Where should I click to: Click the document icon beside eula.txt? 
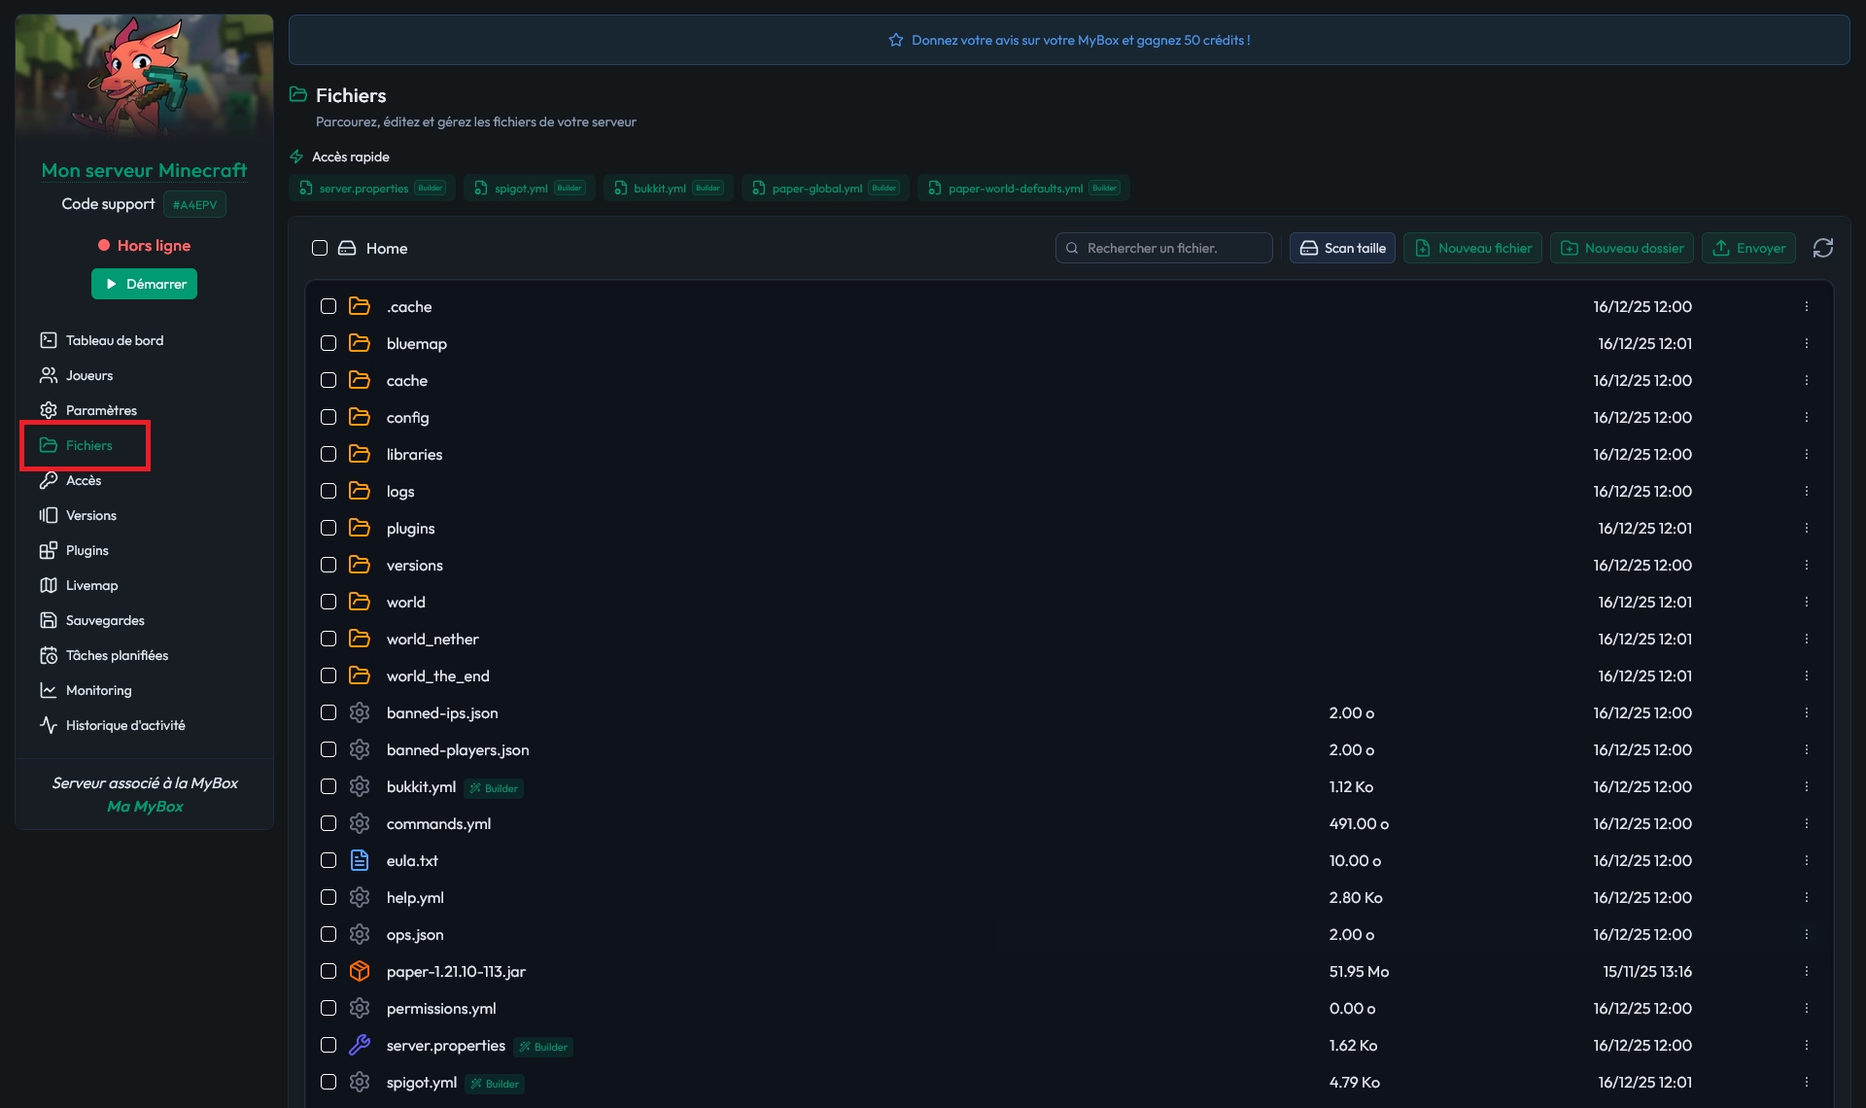(x=360, y=860)
